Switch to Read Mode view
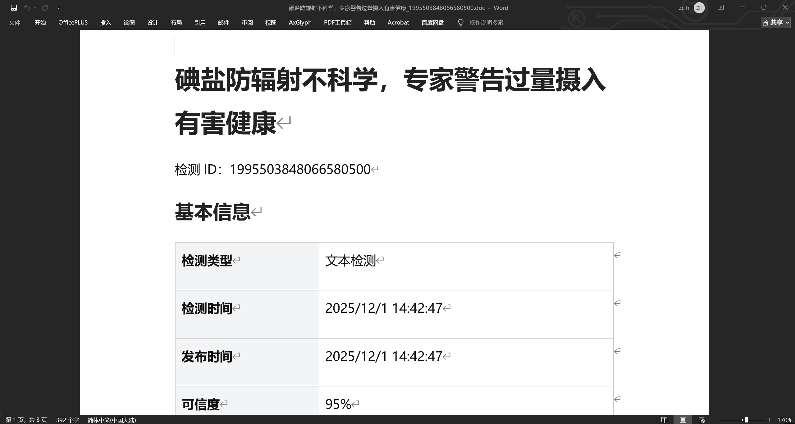 pos(664,420)
